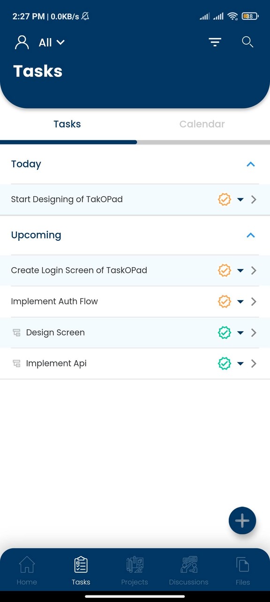Toggle completion badge for Start Designing of TakOPad
Viewport: 270px width, 602px height.
225,199
